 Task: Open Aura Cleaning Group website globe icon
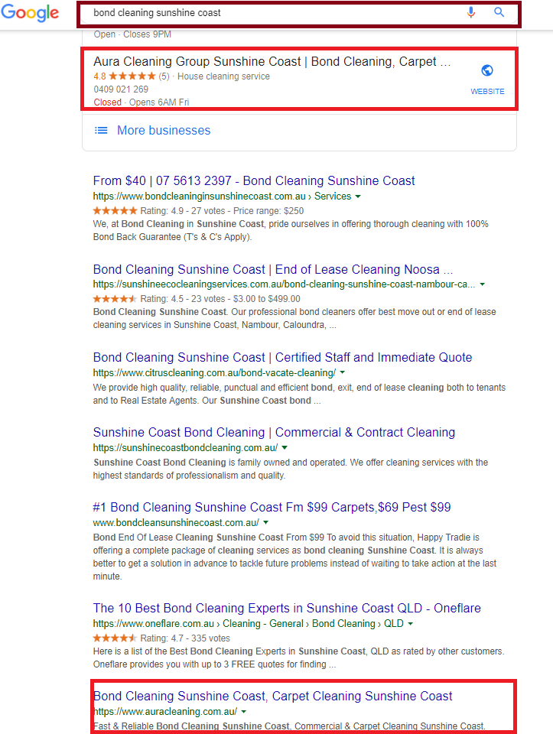click(x=487, y=71)
